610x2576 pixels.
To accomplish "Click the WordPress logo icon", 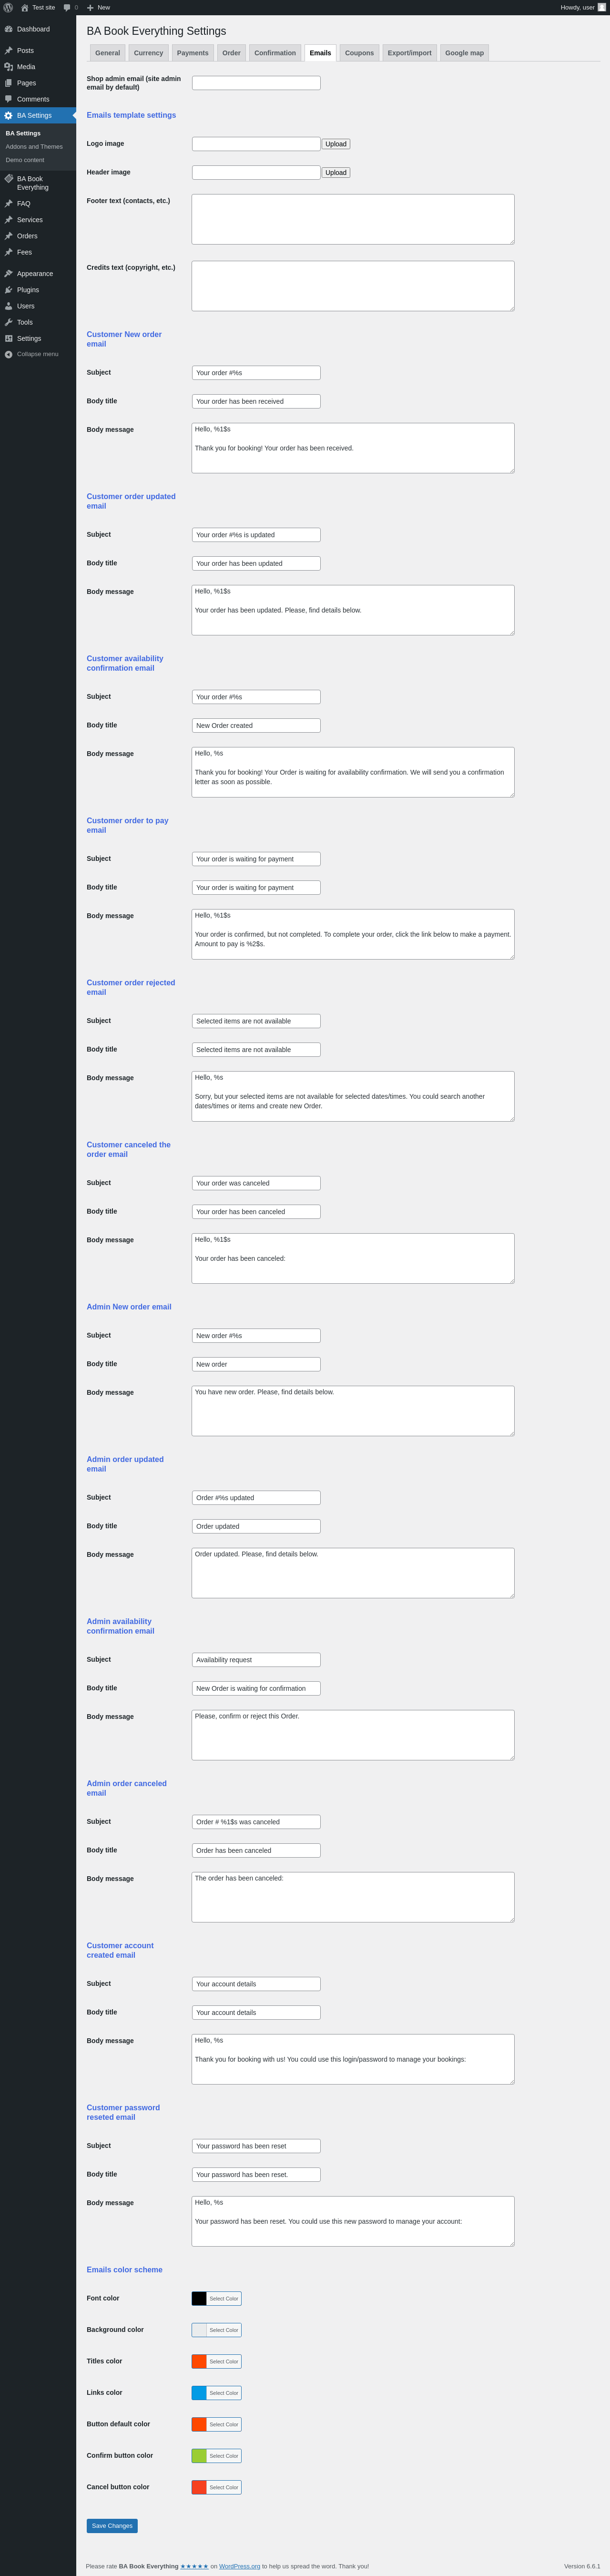I will coord(8,7).
